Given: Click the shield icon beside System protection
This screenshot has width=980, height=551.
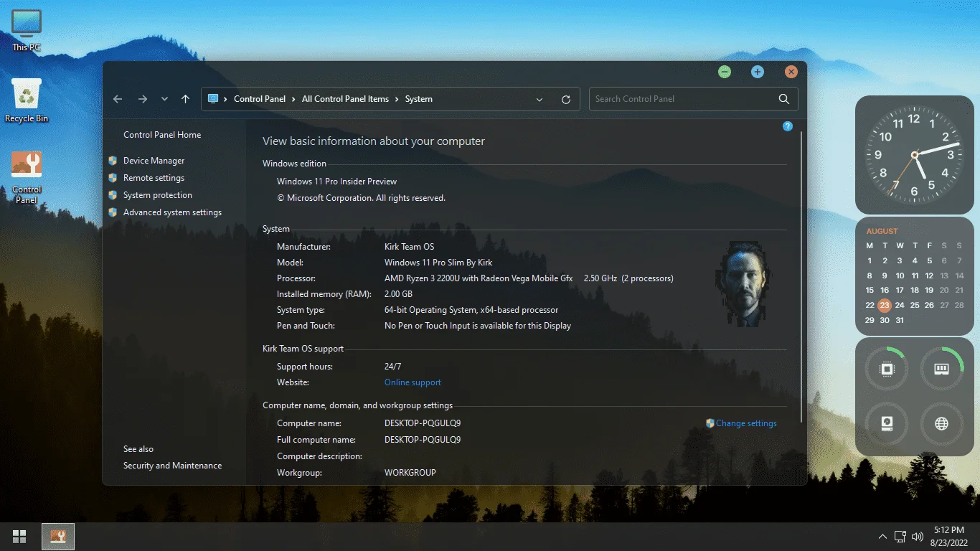Looking at the screenshot, I should 113,195.
